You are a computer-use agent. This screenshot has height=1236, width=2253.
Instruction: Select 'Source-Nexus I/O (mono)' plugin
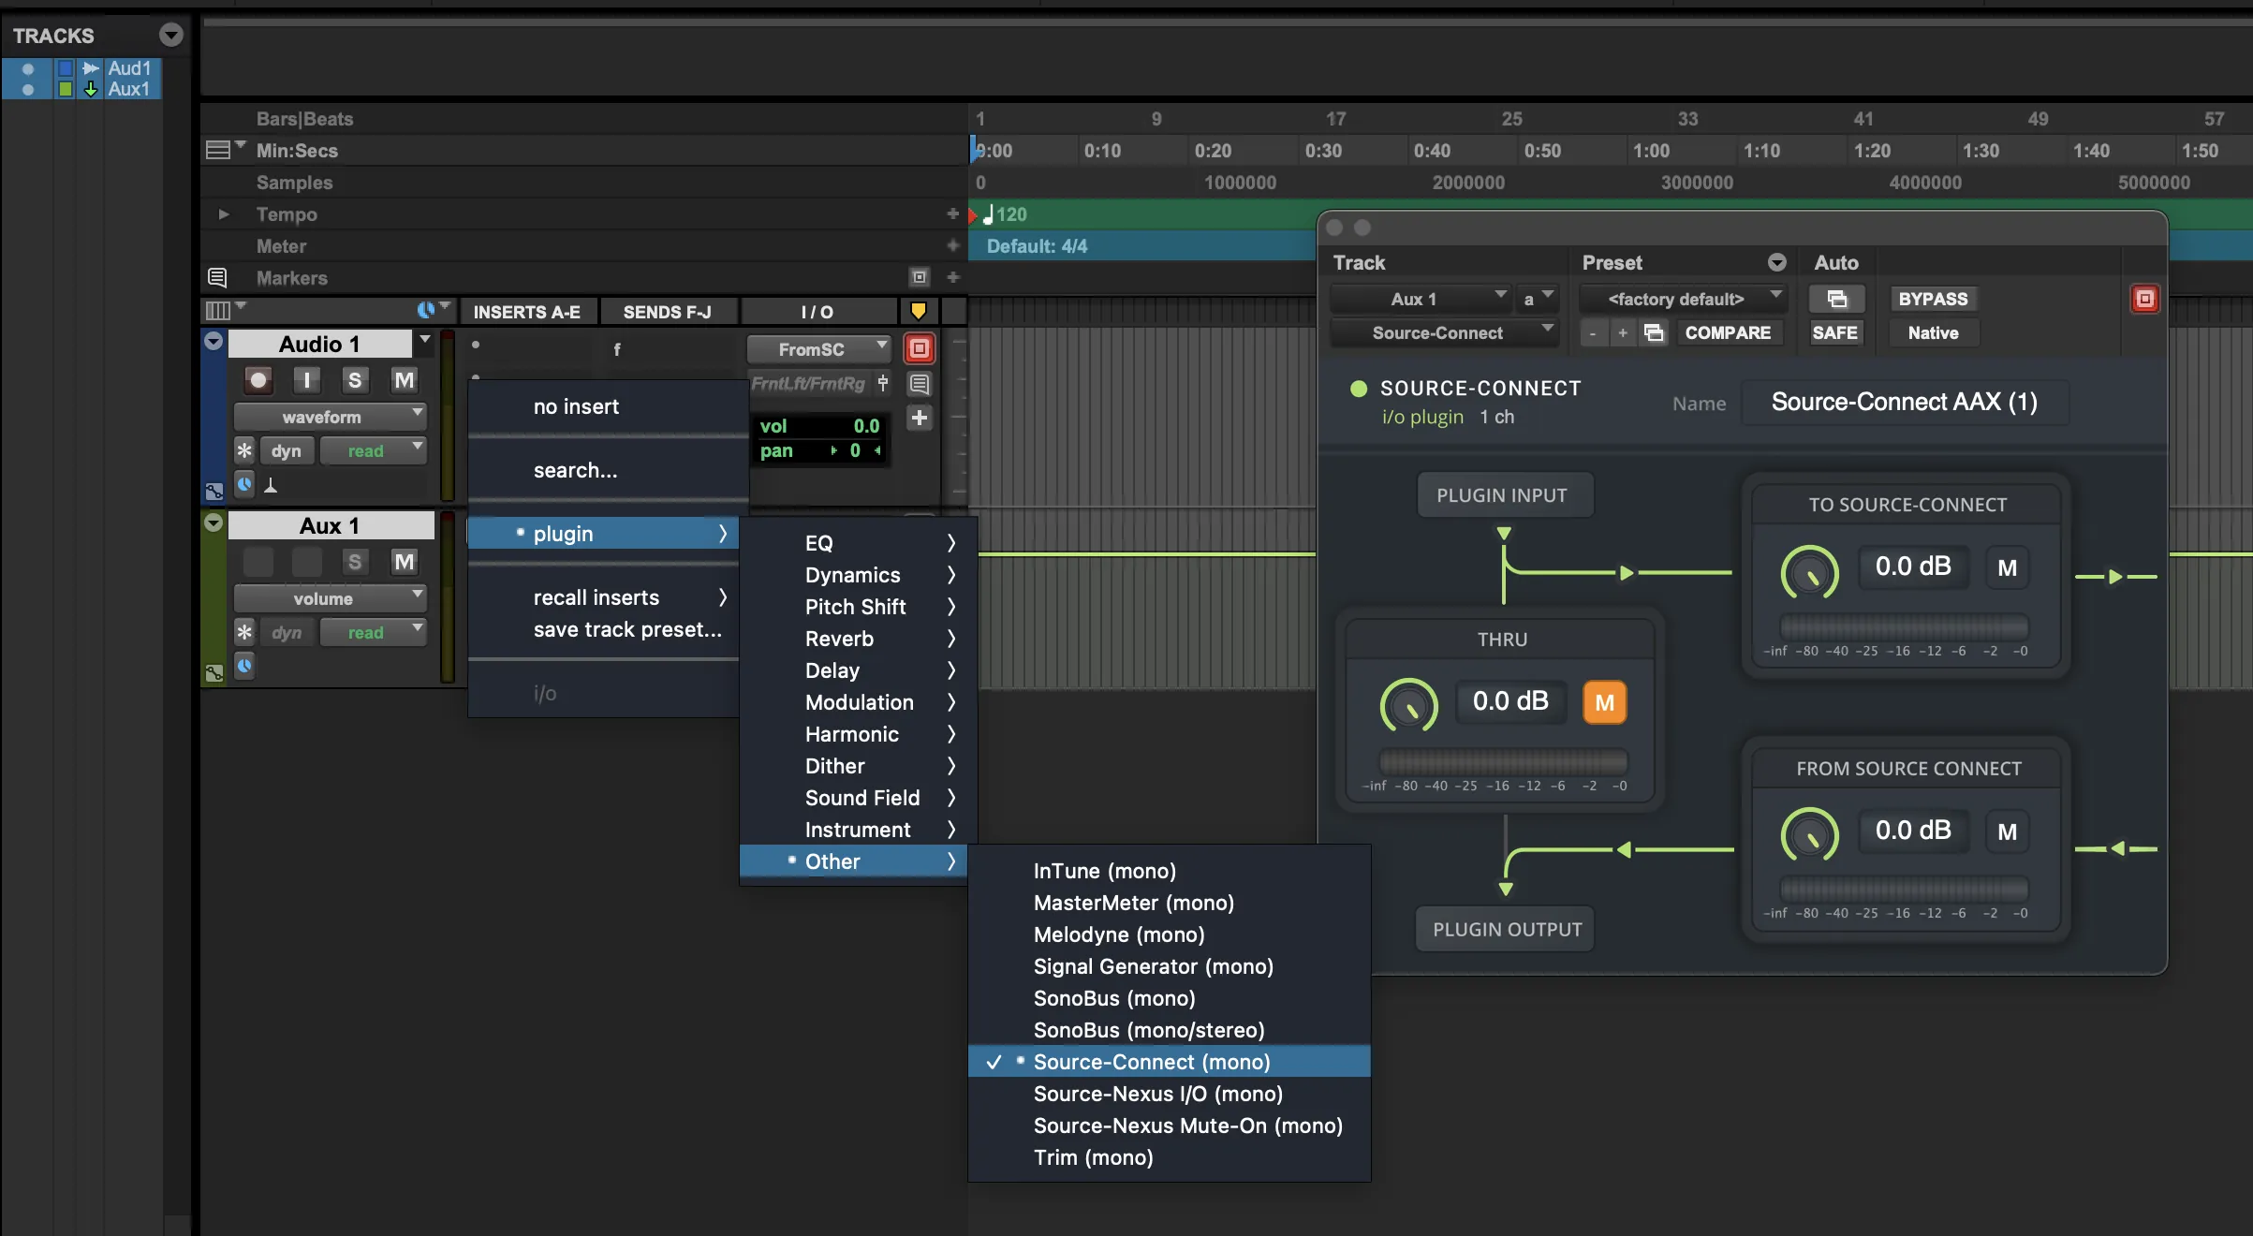click(x=1169, y=1094)
